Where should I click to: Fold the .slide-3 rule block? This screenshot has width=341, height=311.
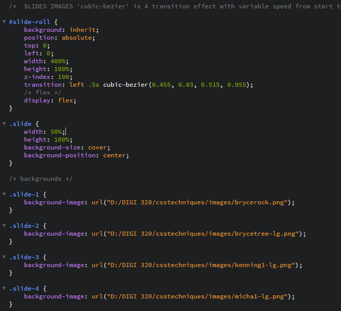pos(5,257)
